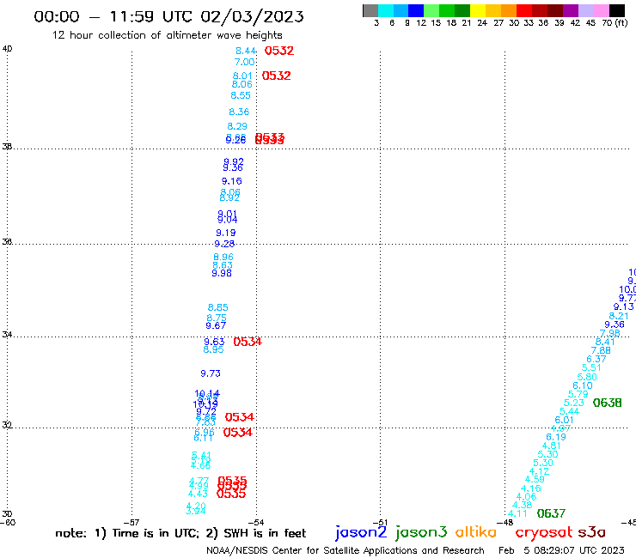The height and width of the screenshot is (558, 636).
Task: Click the 8.21 wave height value
Action: coord(619,316)
